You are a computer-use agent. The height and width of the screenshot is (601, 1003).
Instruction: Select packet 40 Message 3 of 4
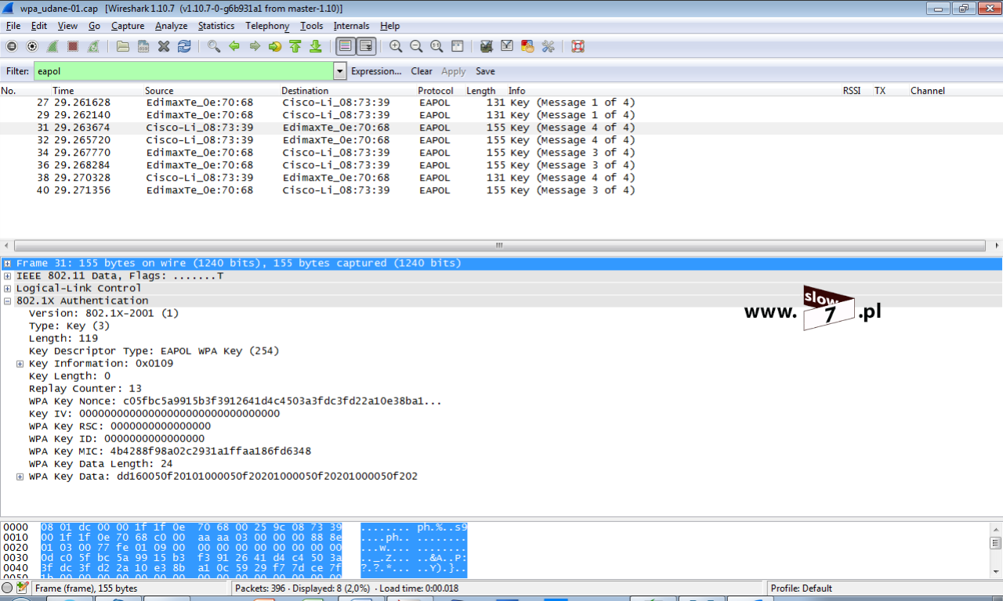pyautogui.click(x=501, y=190)
